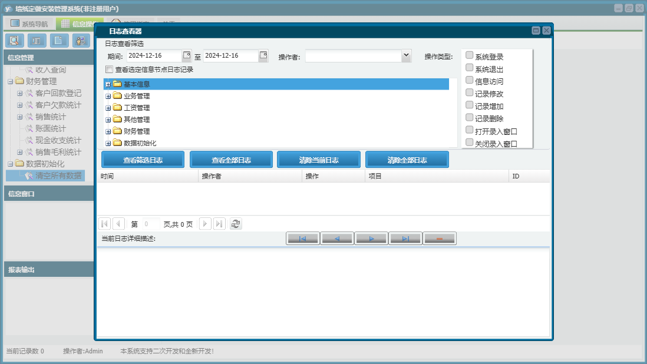Go to next page of log table
647x364 pixels.
[x=205, y=224]
